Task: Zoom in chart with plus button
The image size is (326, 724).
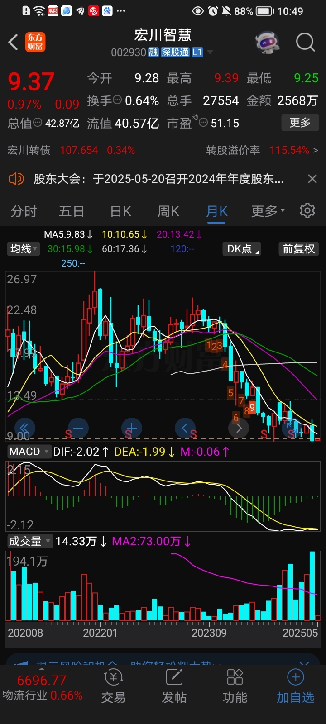Action: pos(132,428)
